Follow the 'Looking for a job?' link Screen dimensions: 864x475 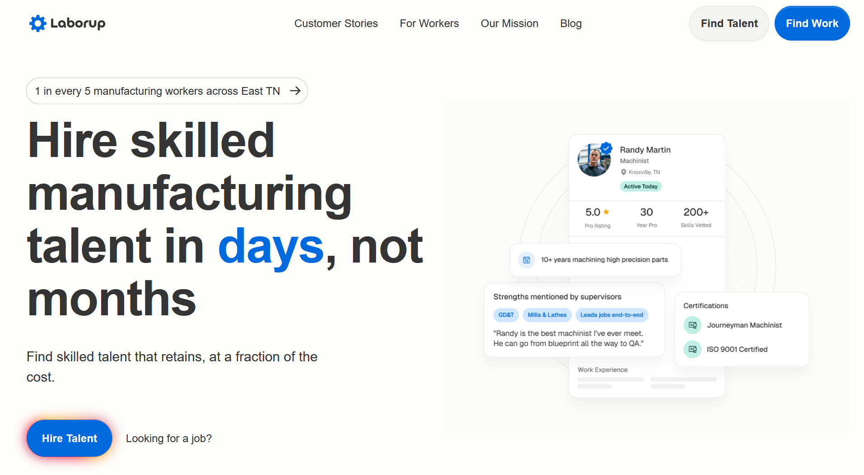(x=168, y=438)
